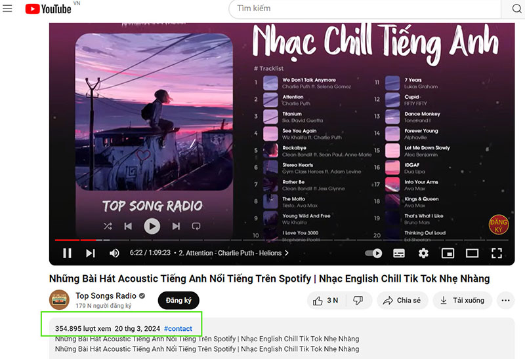Open the Chia sẻ share dialog
This screenshot has height=359, width=525.
click(402, 300)
